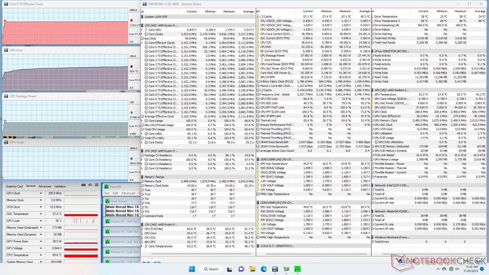Expand the Core Temperatures row
The width and height of the screenshot is (489, 275).
(x=142, y=246)
